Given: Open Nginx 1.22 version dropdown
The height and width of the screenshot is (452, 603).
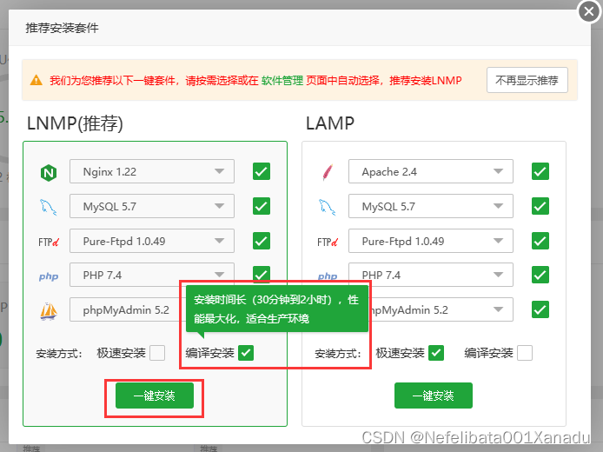Looking at the screenshot, I should coord(152,171).
